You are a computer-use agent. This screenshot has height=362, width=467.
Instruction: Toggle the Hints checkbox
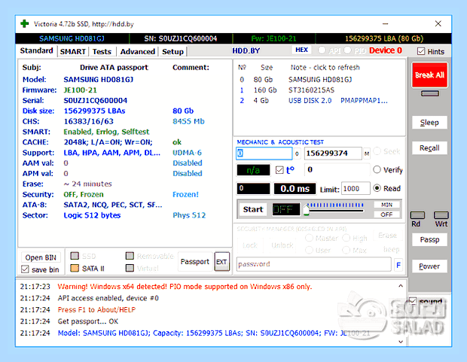coord(421,51)
